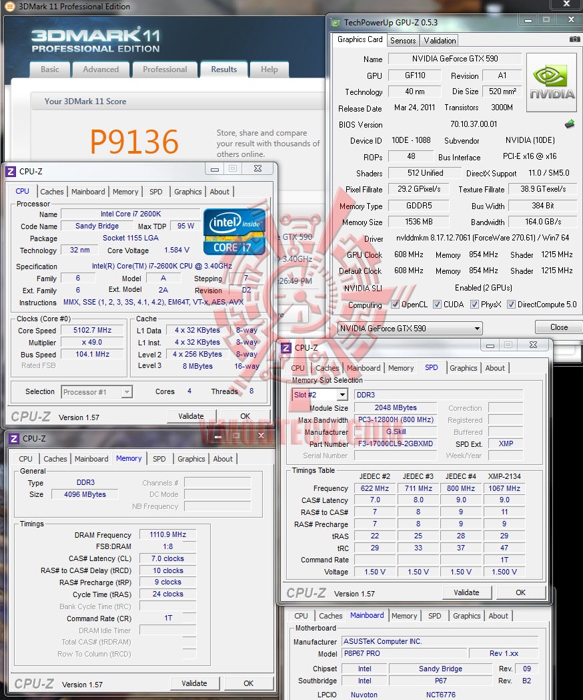Click the Bus Speed 104.1 MHz value
The height and width of the screenshot is (700, 583).
click(x=92, y=355)
